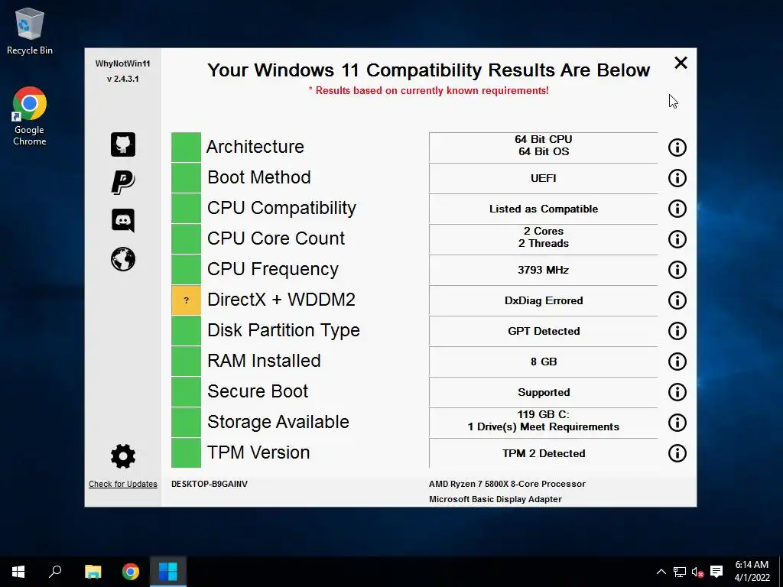Show hidden system tray icons
783x587 pixels.
661,572
